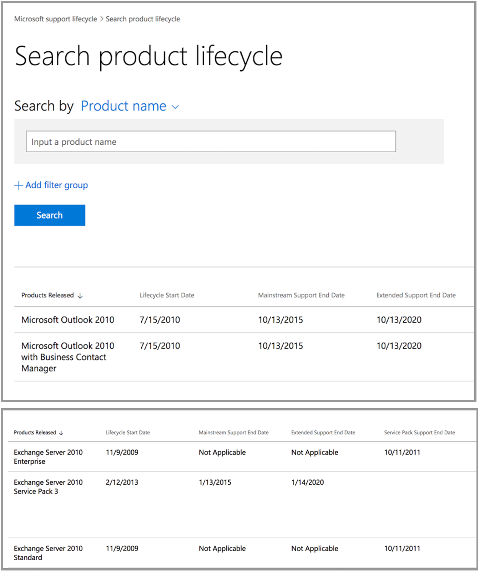Viewport: 478px width, 572px height.
Task: Click lower table Products Released header
Action: 35,433
